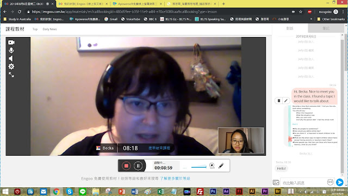Switch to the second Engoo browser tab
Image resolution: width=348 pixels, height=196 pixels.
click(83, 4)
